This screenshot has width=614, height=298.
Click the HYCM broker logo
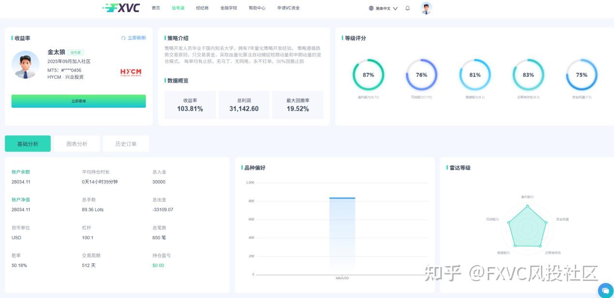coord(131,72)
